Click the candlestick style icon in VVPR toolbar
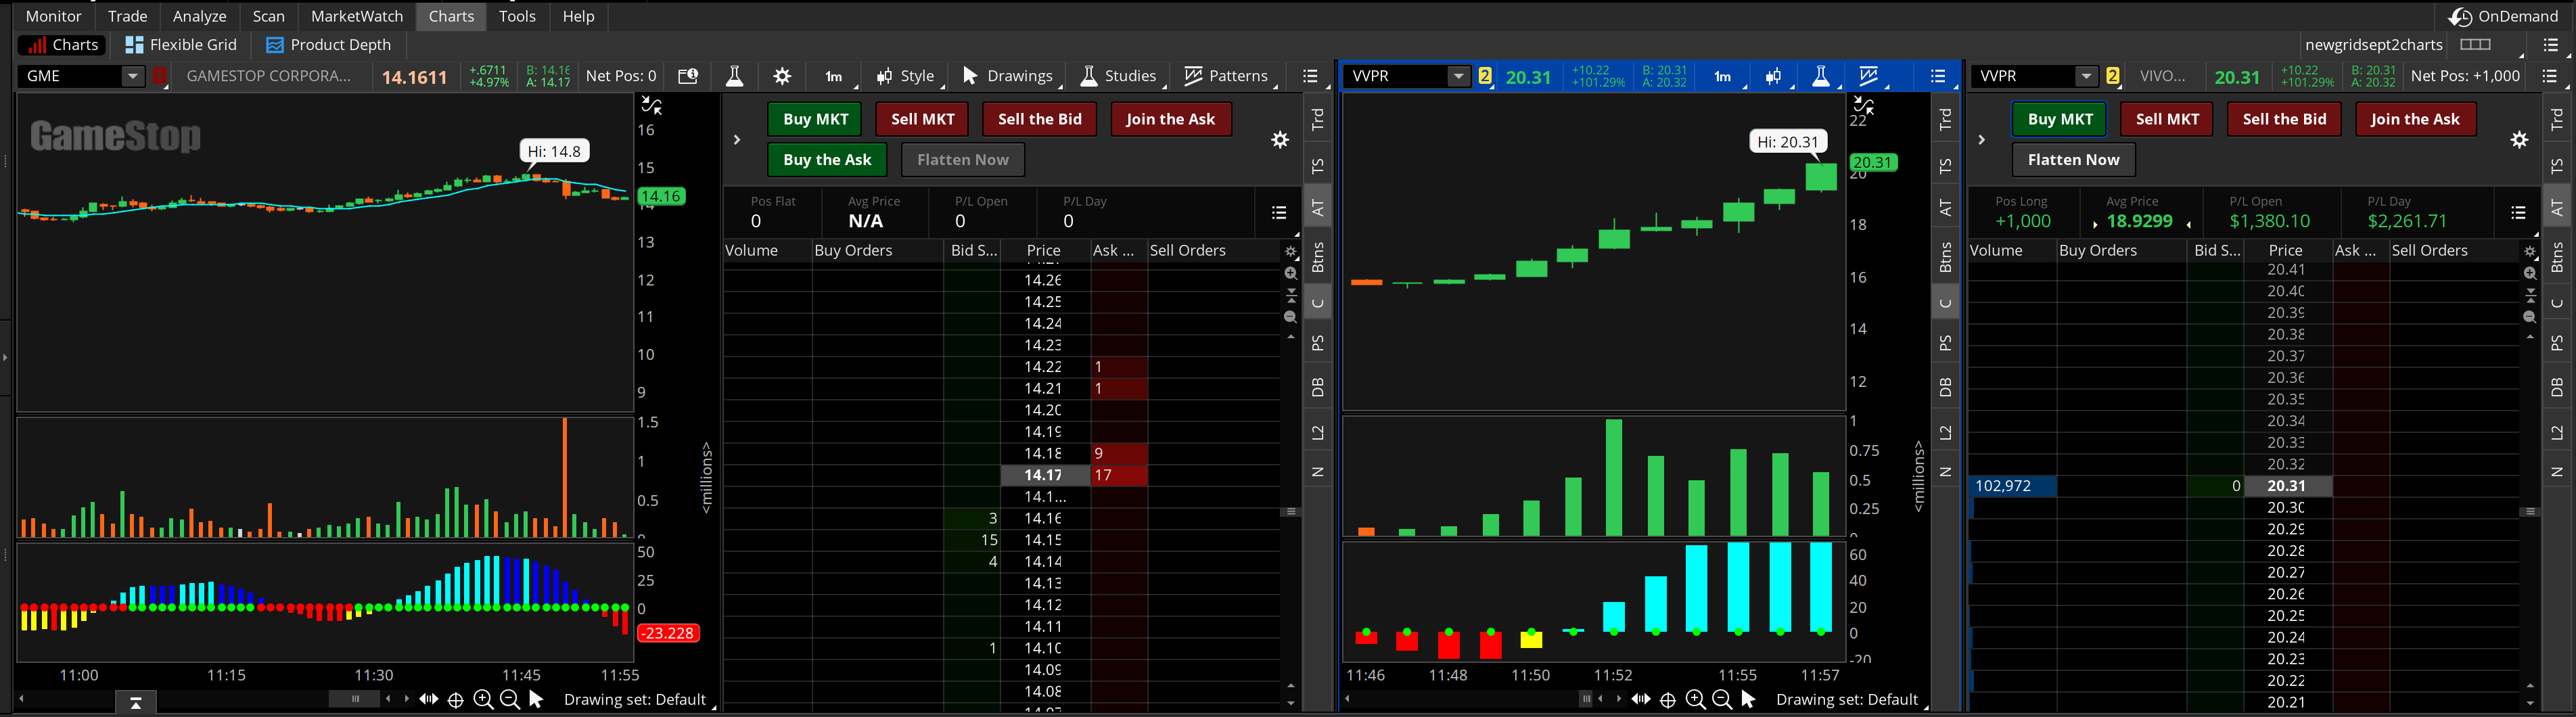The image size is (2576, 717). click(1773, 76)
